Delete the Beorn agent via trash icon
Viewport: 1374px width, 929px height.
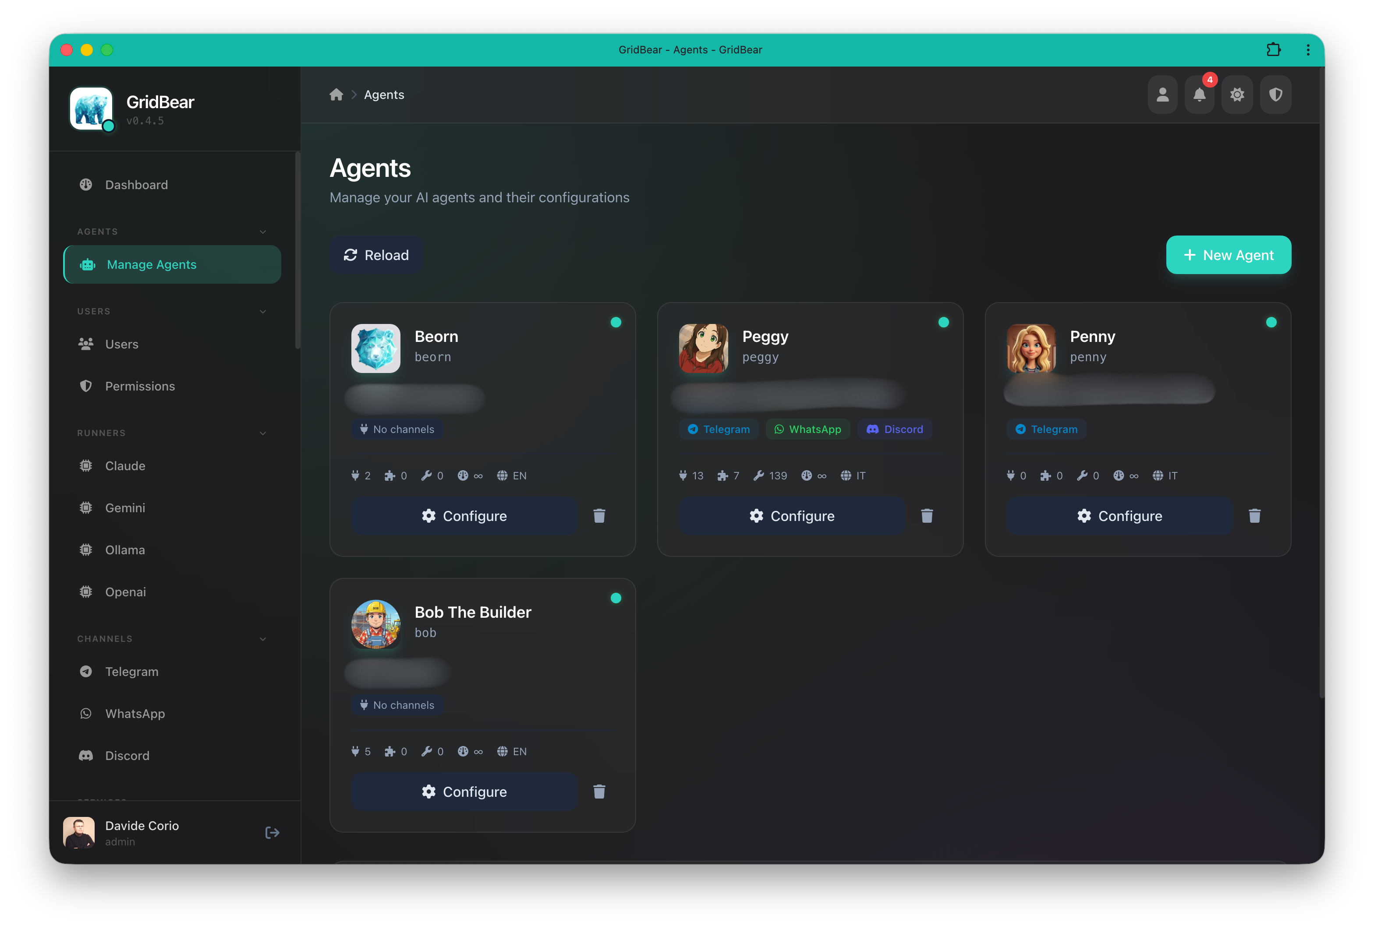click(x=599, y=516)
